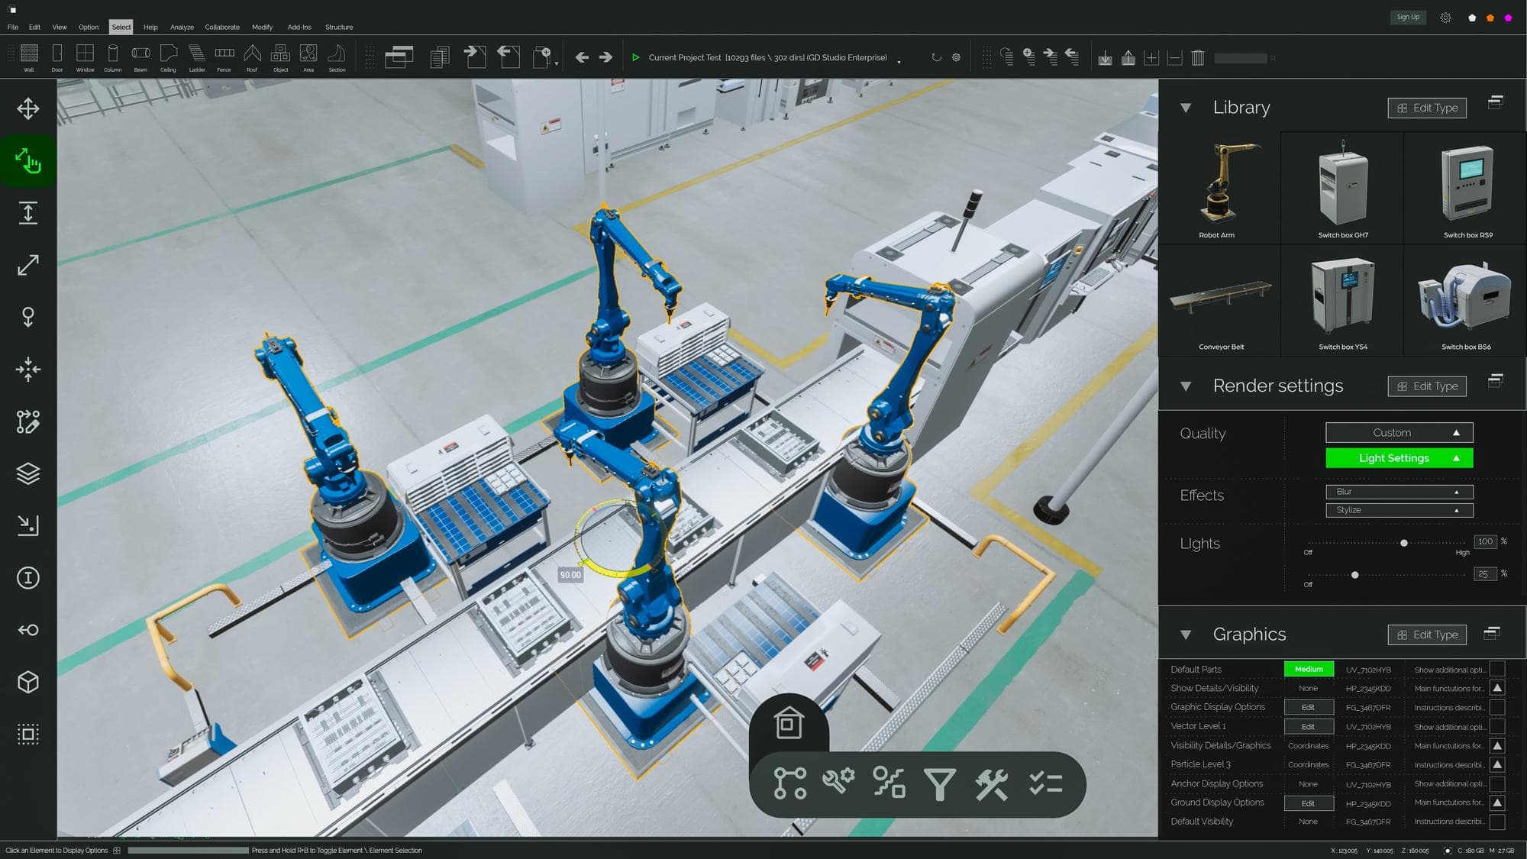Click the diagonal scale arrow tool

[x=28, y=265]
